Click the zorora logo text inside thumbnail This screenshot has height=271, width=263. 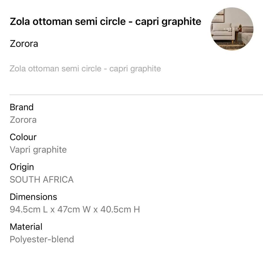[x=232, y=29]
